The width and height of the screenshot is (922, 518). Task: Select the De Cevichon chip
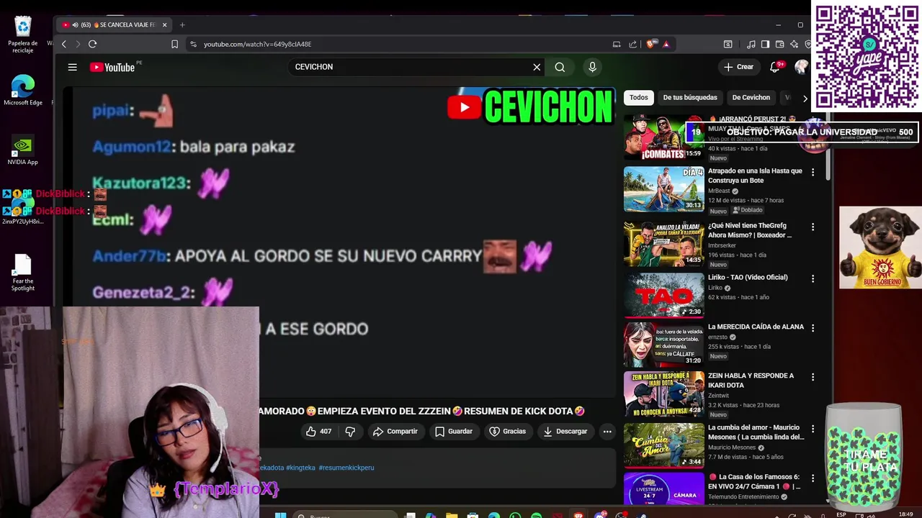click(751, 97)
